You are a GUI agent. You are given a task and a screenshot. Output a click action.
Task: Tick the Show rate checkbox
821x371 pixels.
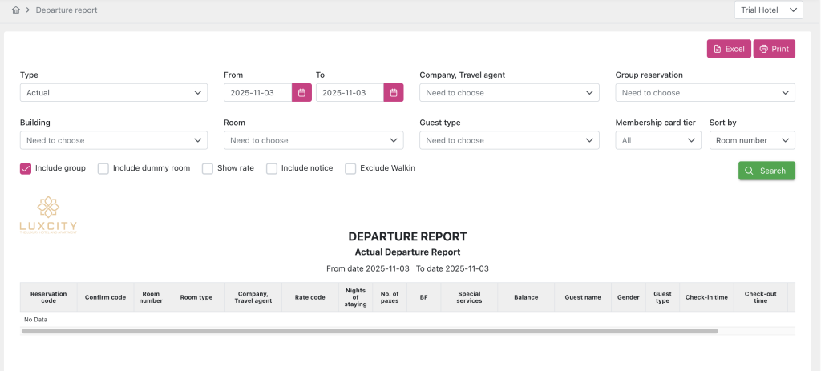pyautogui.click(x=208, y=168)
